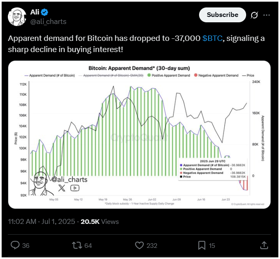Subscribe to Ali's account
This screenshot has height=259, width=280.
(x=222, y=15)
